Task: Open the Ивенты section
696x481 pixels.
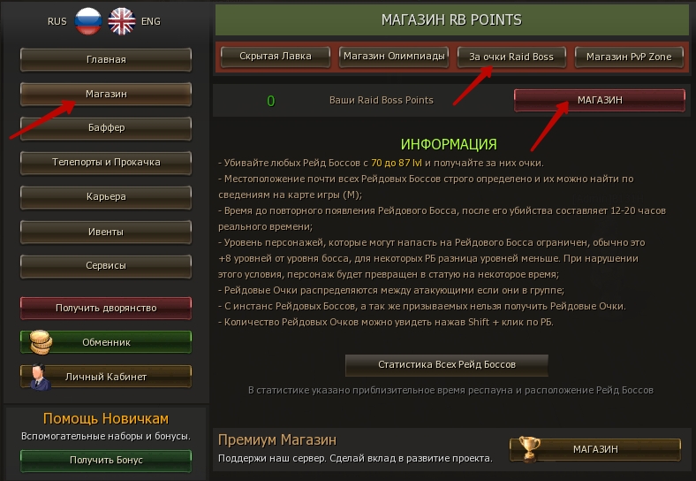Action: point(106,232)
